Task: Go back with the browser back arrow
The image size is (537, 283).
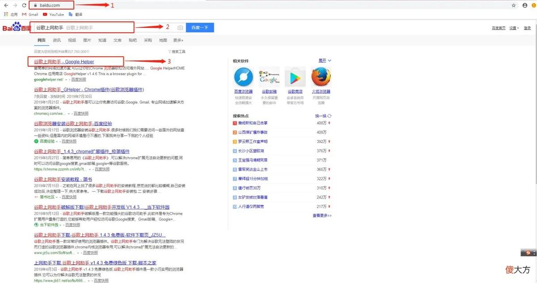Action: [6, 5]
